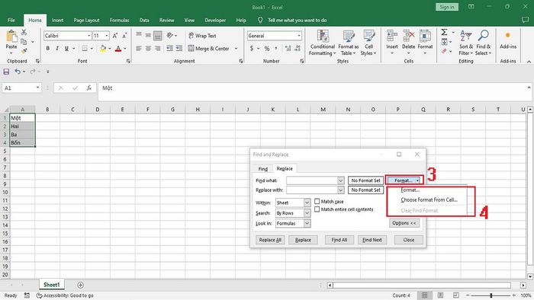Select Format... item in dropdown menu
The width and height of the screenshot is (534, 300).
coord(410,190)
